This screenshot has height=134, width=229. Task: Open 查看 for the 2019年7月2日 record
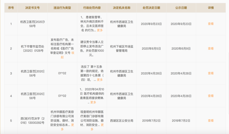(211, 121)
